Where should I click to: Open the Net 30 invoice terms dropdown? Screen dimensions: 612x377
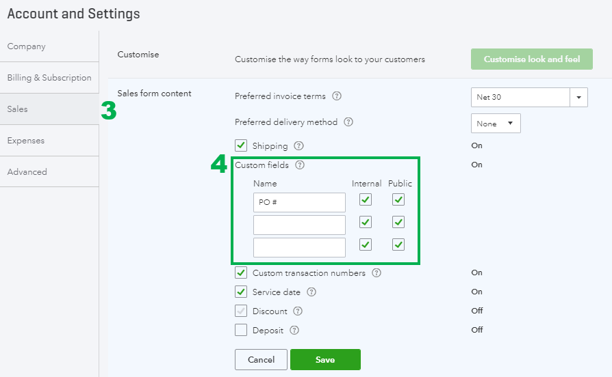coord(579,97)
